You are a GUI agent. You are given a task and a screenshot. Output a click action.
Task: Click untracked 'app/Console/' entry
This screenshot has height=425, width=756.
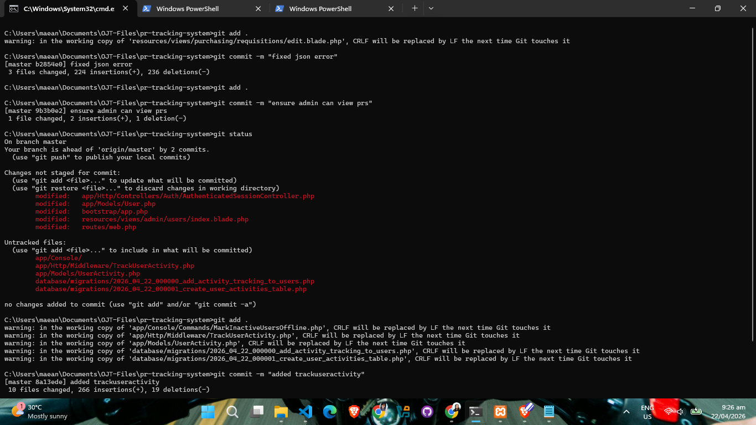[59, 258]
